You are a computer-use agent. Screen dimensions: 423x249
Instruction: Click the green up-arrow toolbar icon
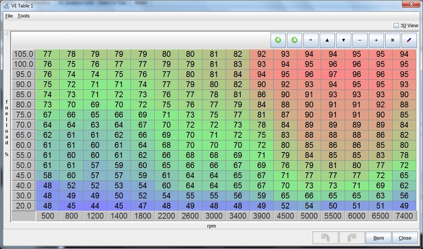[278, 40]
